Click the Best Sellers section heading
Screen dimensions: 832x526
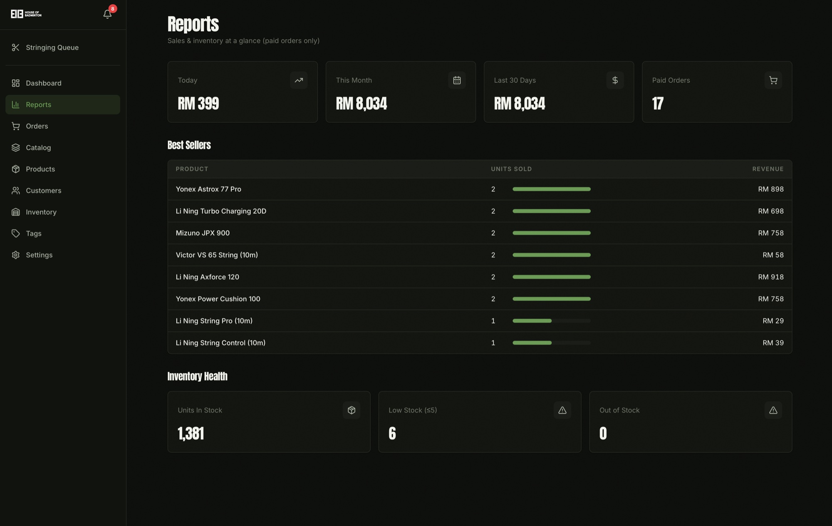coord(189,145)
